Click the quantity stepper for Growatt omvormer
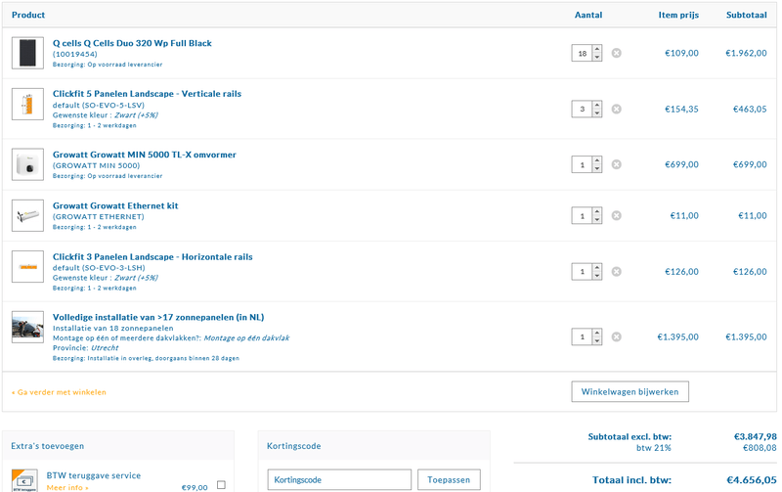The image size is (782, 492). (597, 164)
